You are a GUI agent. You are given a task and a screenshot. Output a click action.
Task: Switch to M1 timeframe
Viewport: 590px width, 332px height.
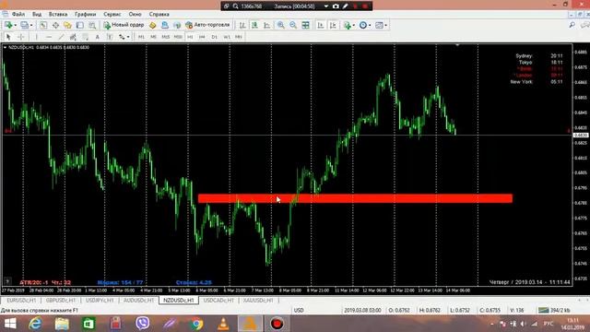[141, 37]
